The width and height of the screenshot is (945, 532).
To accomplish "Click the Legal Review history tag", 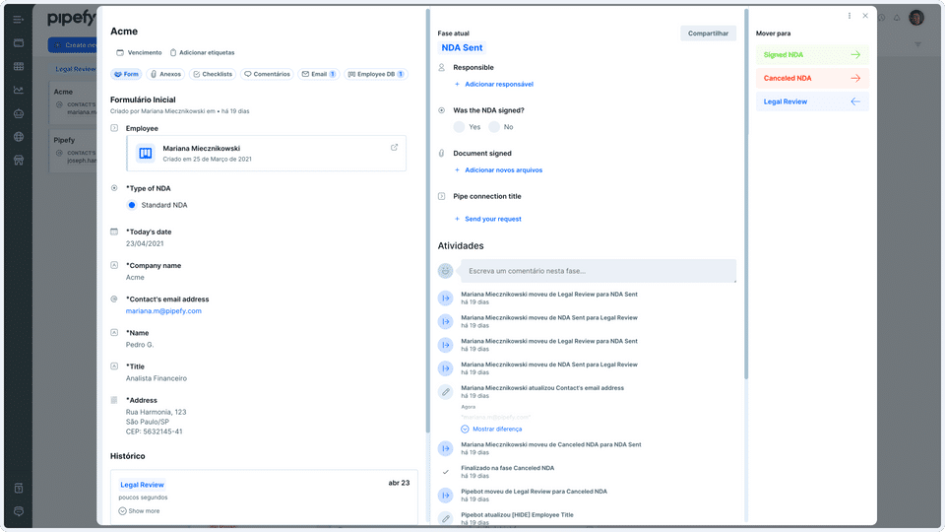I will (142, 485).
